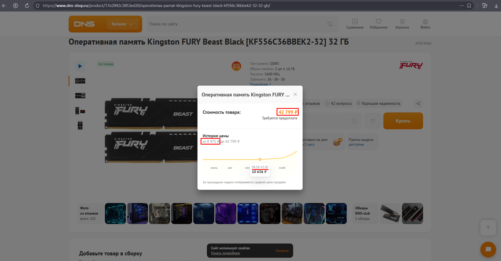Click the Войти login icon
Viewport: 501px width, 261px height.
pos(425,24)
